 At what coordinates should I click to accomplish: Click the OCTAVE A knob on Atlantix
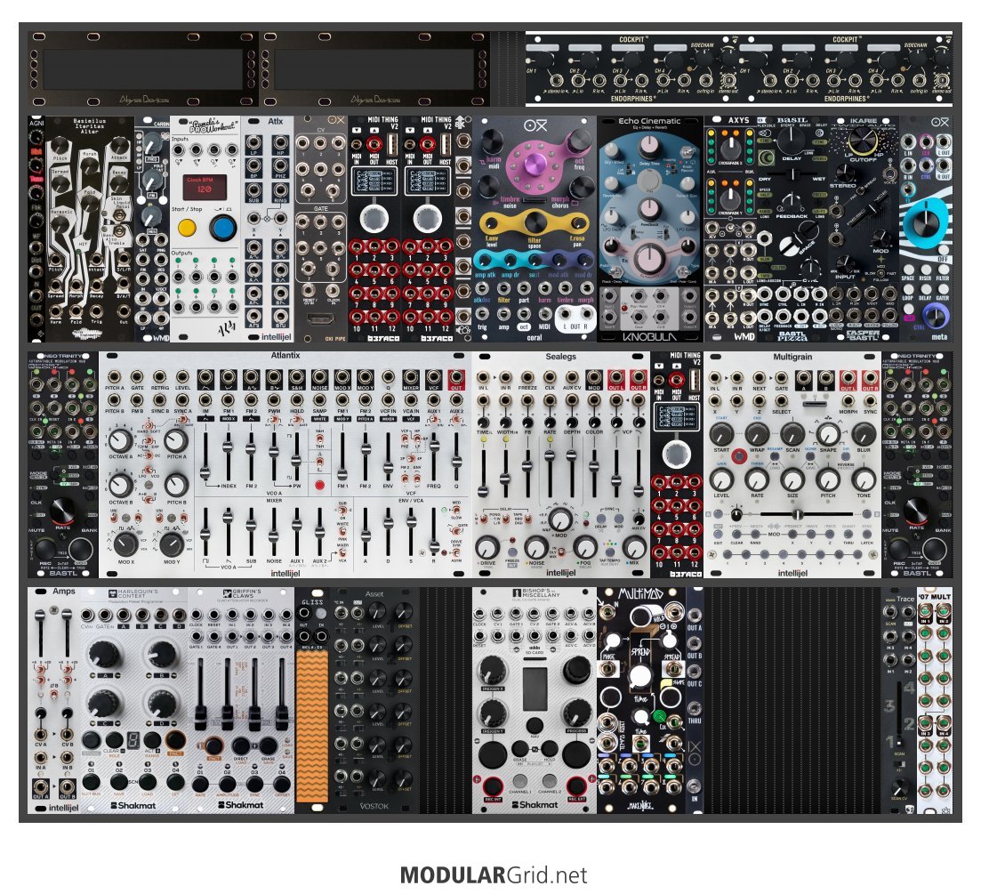[119, 440]
